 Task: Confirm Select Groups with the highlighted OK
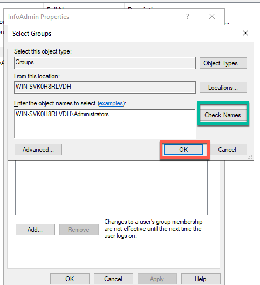coord(183,150)
